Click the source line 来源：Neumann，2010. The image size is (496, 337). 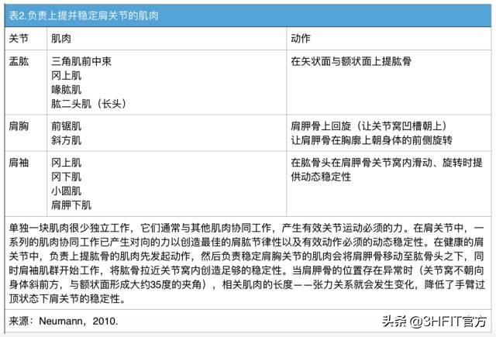pos(64,322)
